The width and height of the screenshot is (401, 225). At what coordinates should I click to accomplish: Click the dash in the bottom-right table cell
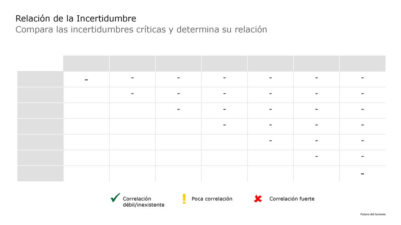[362, 174]
